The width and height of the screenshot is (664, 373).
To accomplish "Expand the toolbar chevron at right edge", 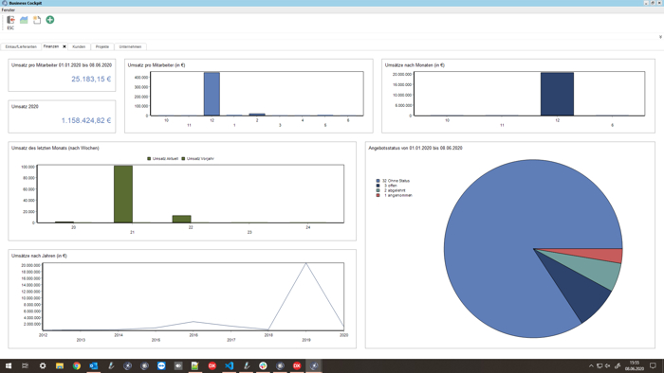I will (660, 37).
